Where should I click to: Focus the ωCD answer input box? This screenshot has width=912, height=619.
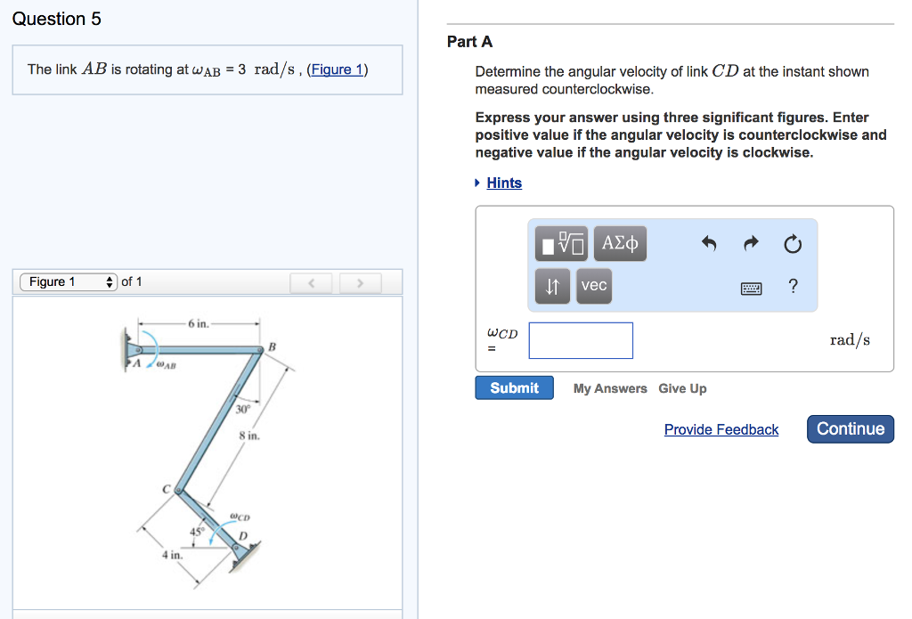581,340
